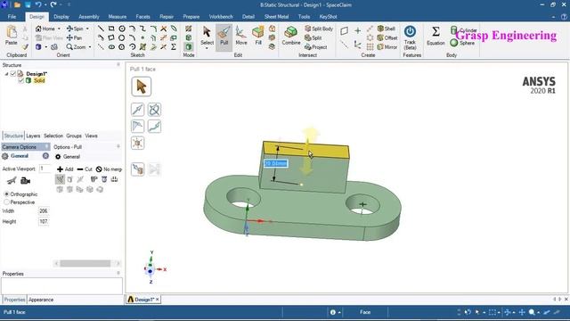
Task: Click the Fill tool icon
Action: 258,36
